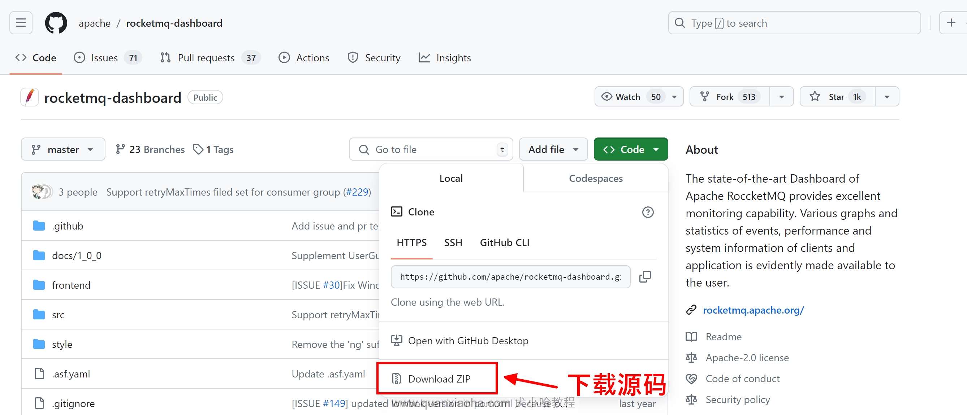Expand the Star lists dropdown arrow
Screen dimensions: 967x415
pos(887,97)
